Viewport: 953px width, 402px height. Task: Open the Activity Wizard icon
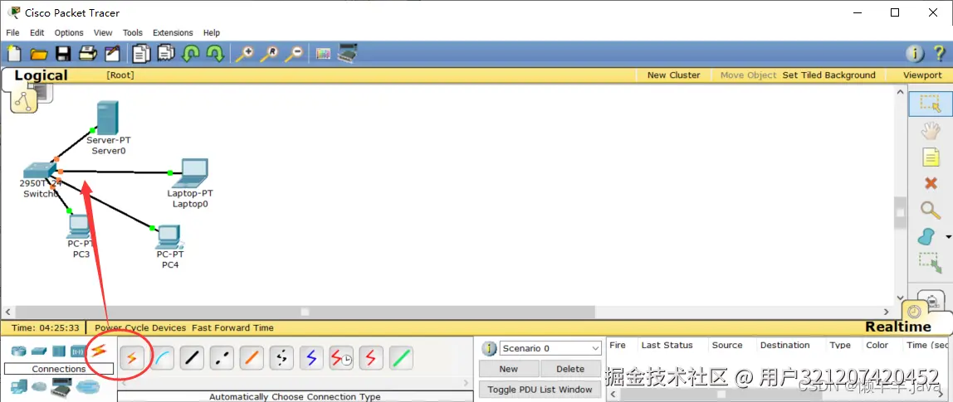112,54
